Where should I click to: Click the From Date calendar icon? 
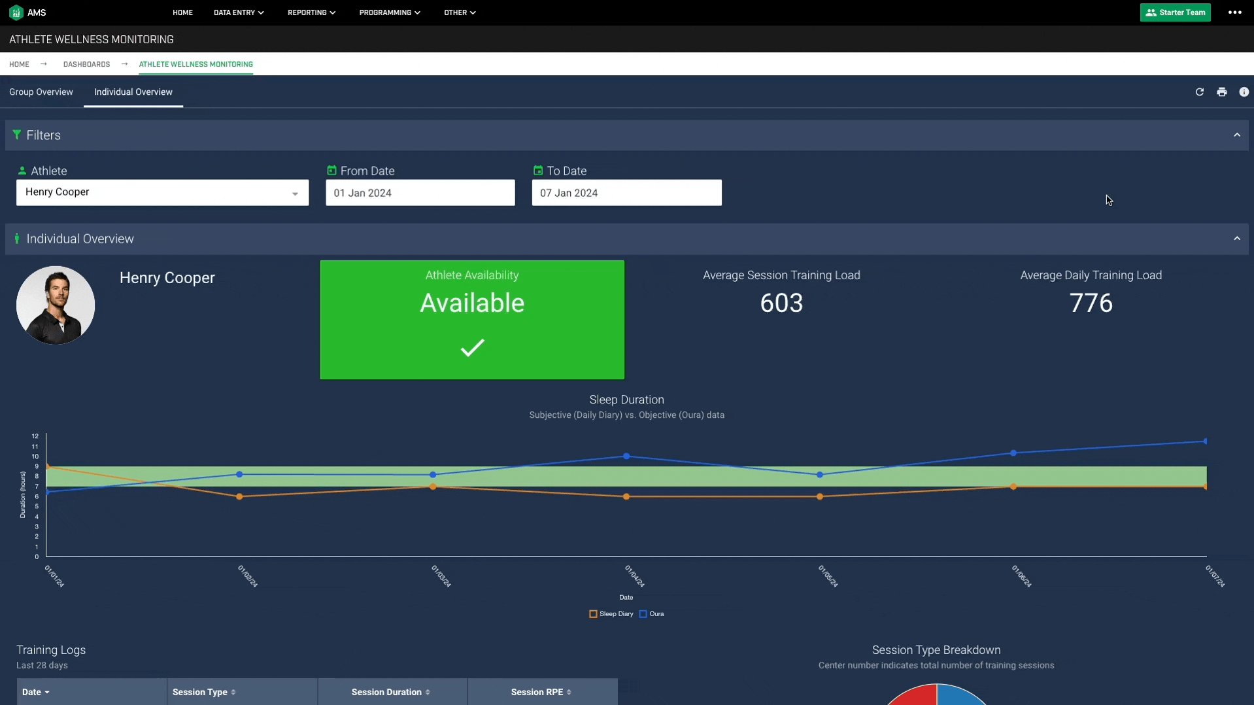pos(331,171)
